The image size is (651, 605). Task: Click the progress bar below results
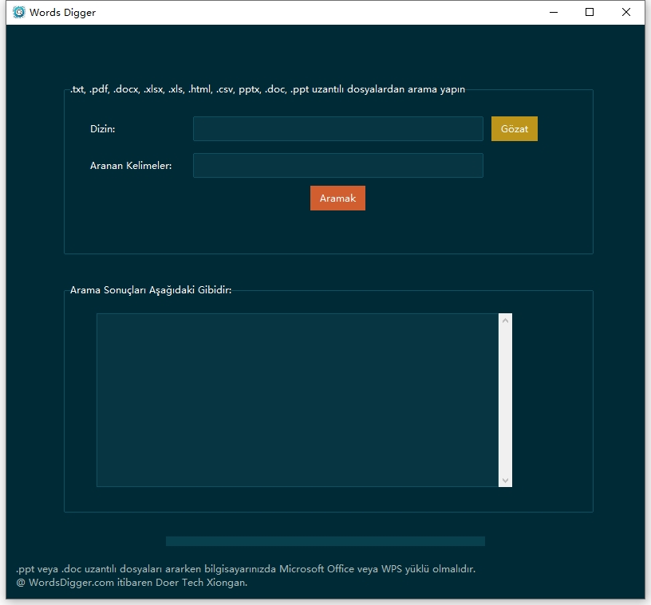(325, 542)
